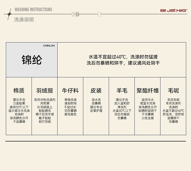Select the 羊毛 column heading

tap(122, 91)
